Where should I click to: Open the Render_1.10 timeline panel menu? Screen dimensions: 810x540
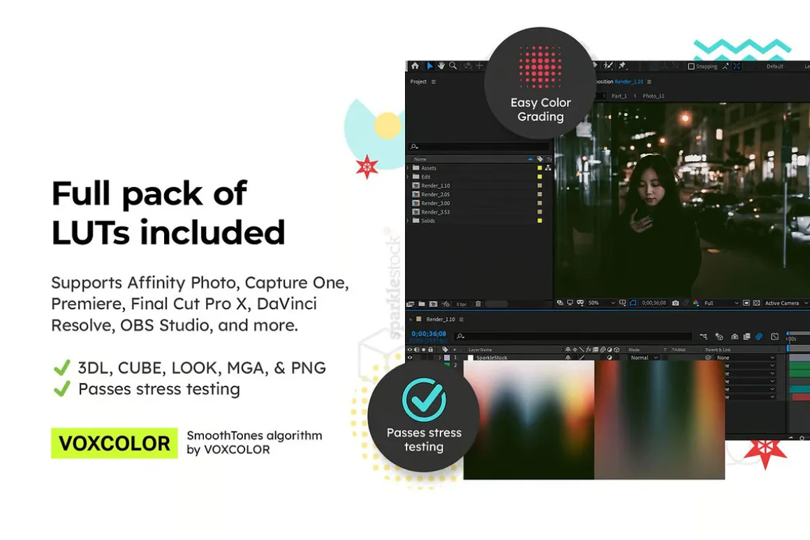[462, 319]
